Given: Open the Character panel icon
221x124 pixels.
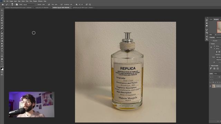Looking at the screenshot, I should [x=207, y=37].
